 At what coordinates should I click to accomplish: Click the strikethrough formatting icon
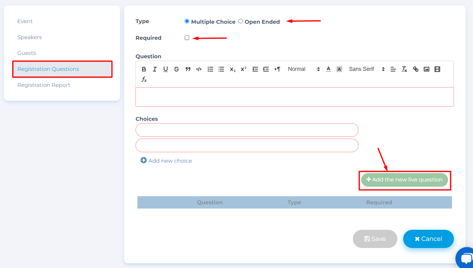[176, 69]
